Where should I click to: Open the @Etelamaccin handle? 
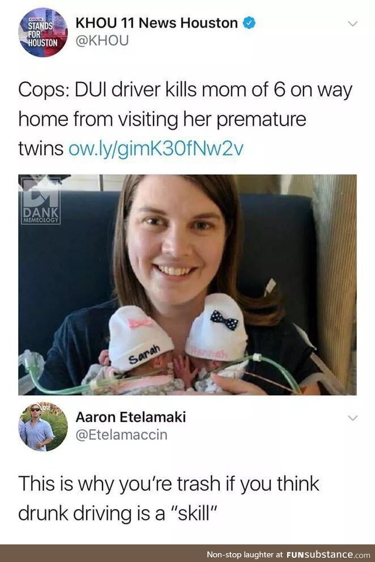pos(121,435)
